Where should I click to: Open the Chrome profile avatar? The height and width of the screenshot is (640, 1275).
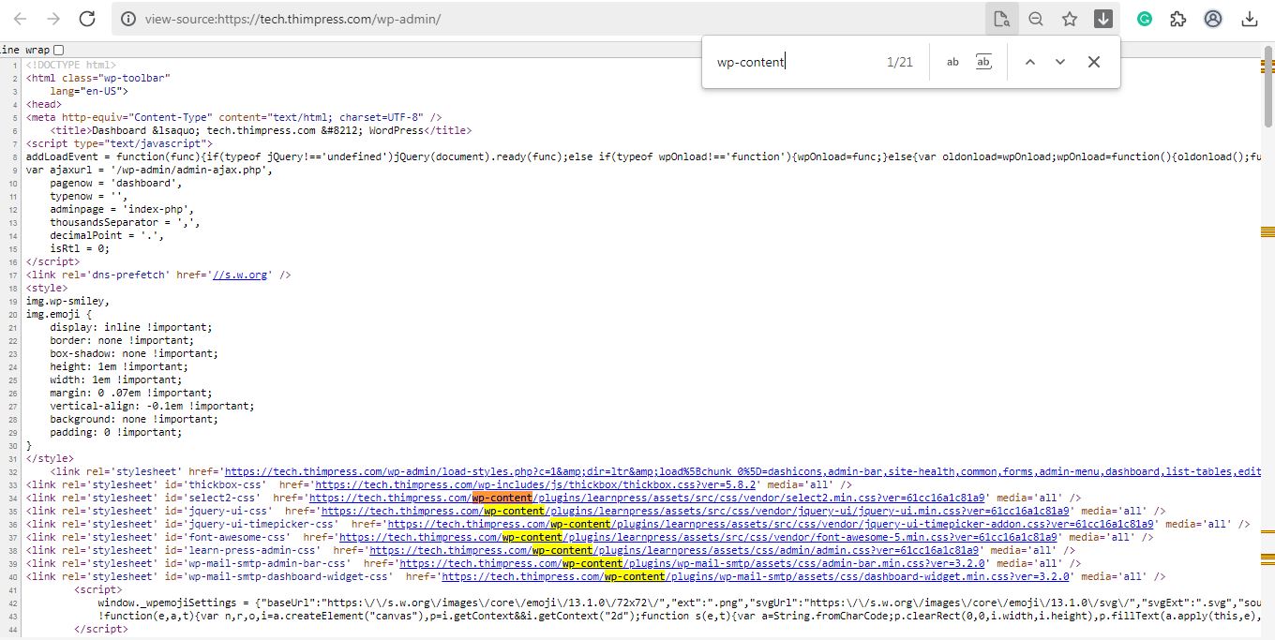(1213, 18)
